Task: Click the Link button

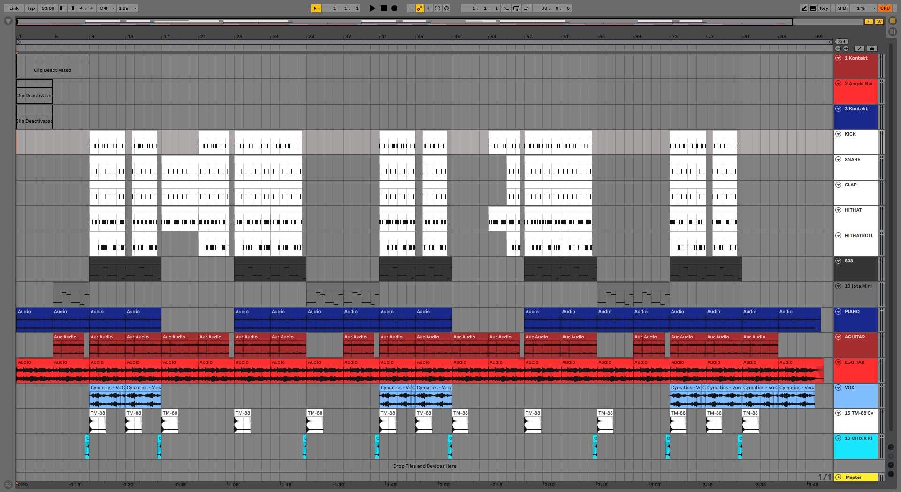Action: pyautogui.click(x=14, y=8)
